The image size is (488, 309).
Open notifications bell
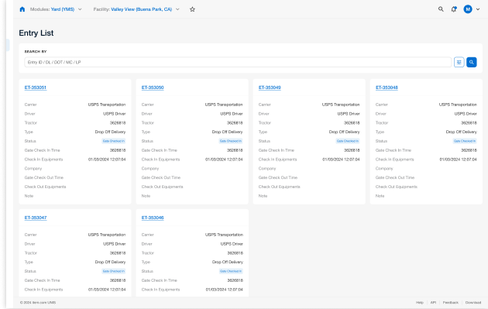point(454,9)
